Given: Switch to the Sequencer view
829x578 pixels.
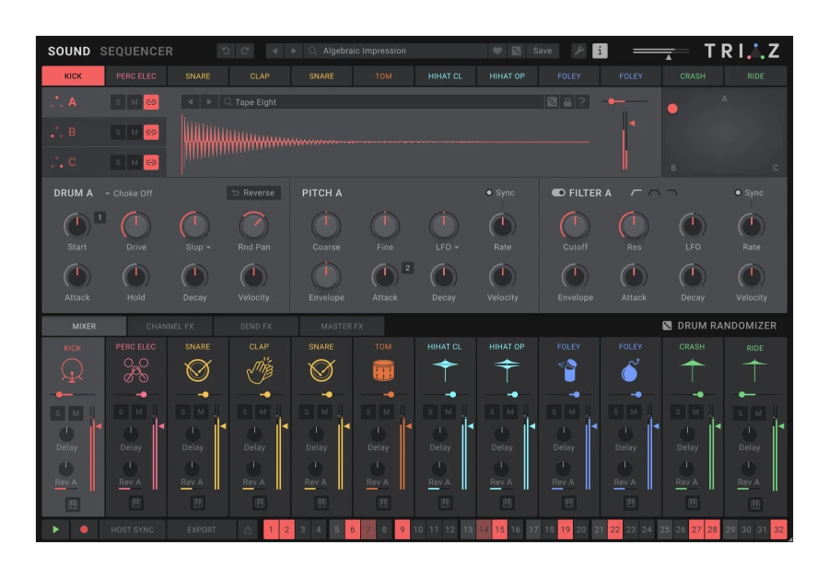Looking at the screenshot, I should 136,52.
